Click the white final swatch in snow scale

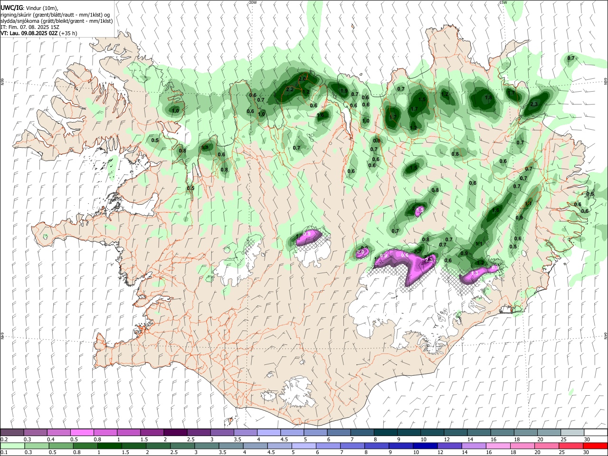(596, 433)
